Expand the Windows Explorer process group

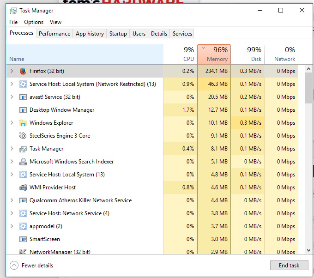click(x=12, y=123)
